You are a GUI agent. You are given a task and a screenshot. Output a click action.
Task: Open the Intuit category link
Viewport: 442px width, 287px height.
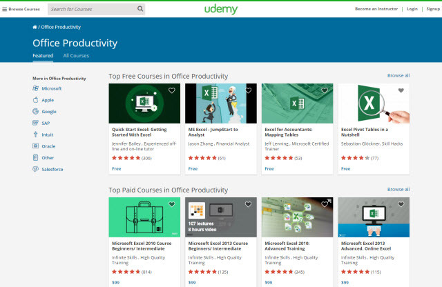[x=48, y=135]
